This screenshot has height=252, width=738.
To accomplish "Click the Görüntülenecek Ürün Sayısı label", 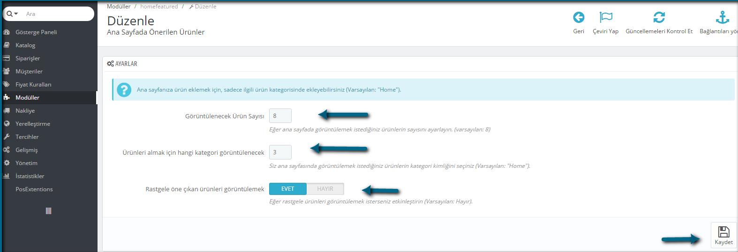I will pyautogui.click(x=225, y=116).
